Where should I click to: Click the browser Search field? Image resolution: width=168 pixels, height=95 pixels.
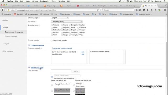pos(118,10)
